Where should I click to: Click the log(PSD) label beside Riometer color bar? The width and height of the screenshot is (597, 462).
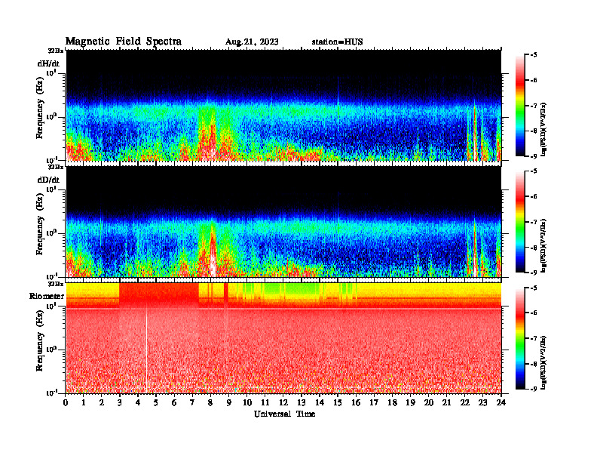coord(545,362)
